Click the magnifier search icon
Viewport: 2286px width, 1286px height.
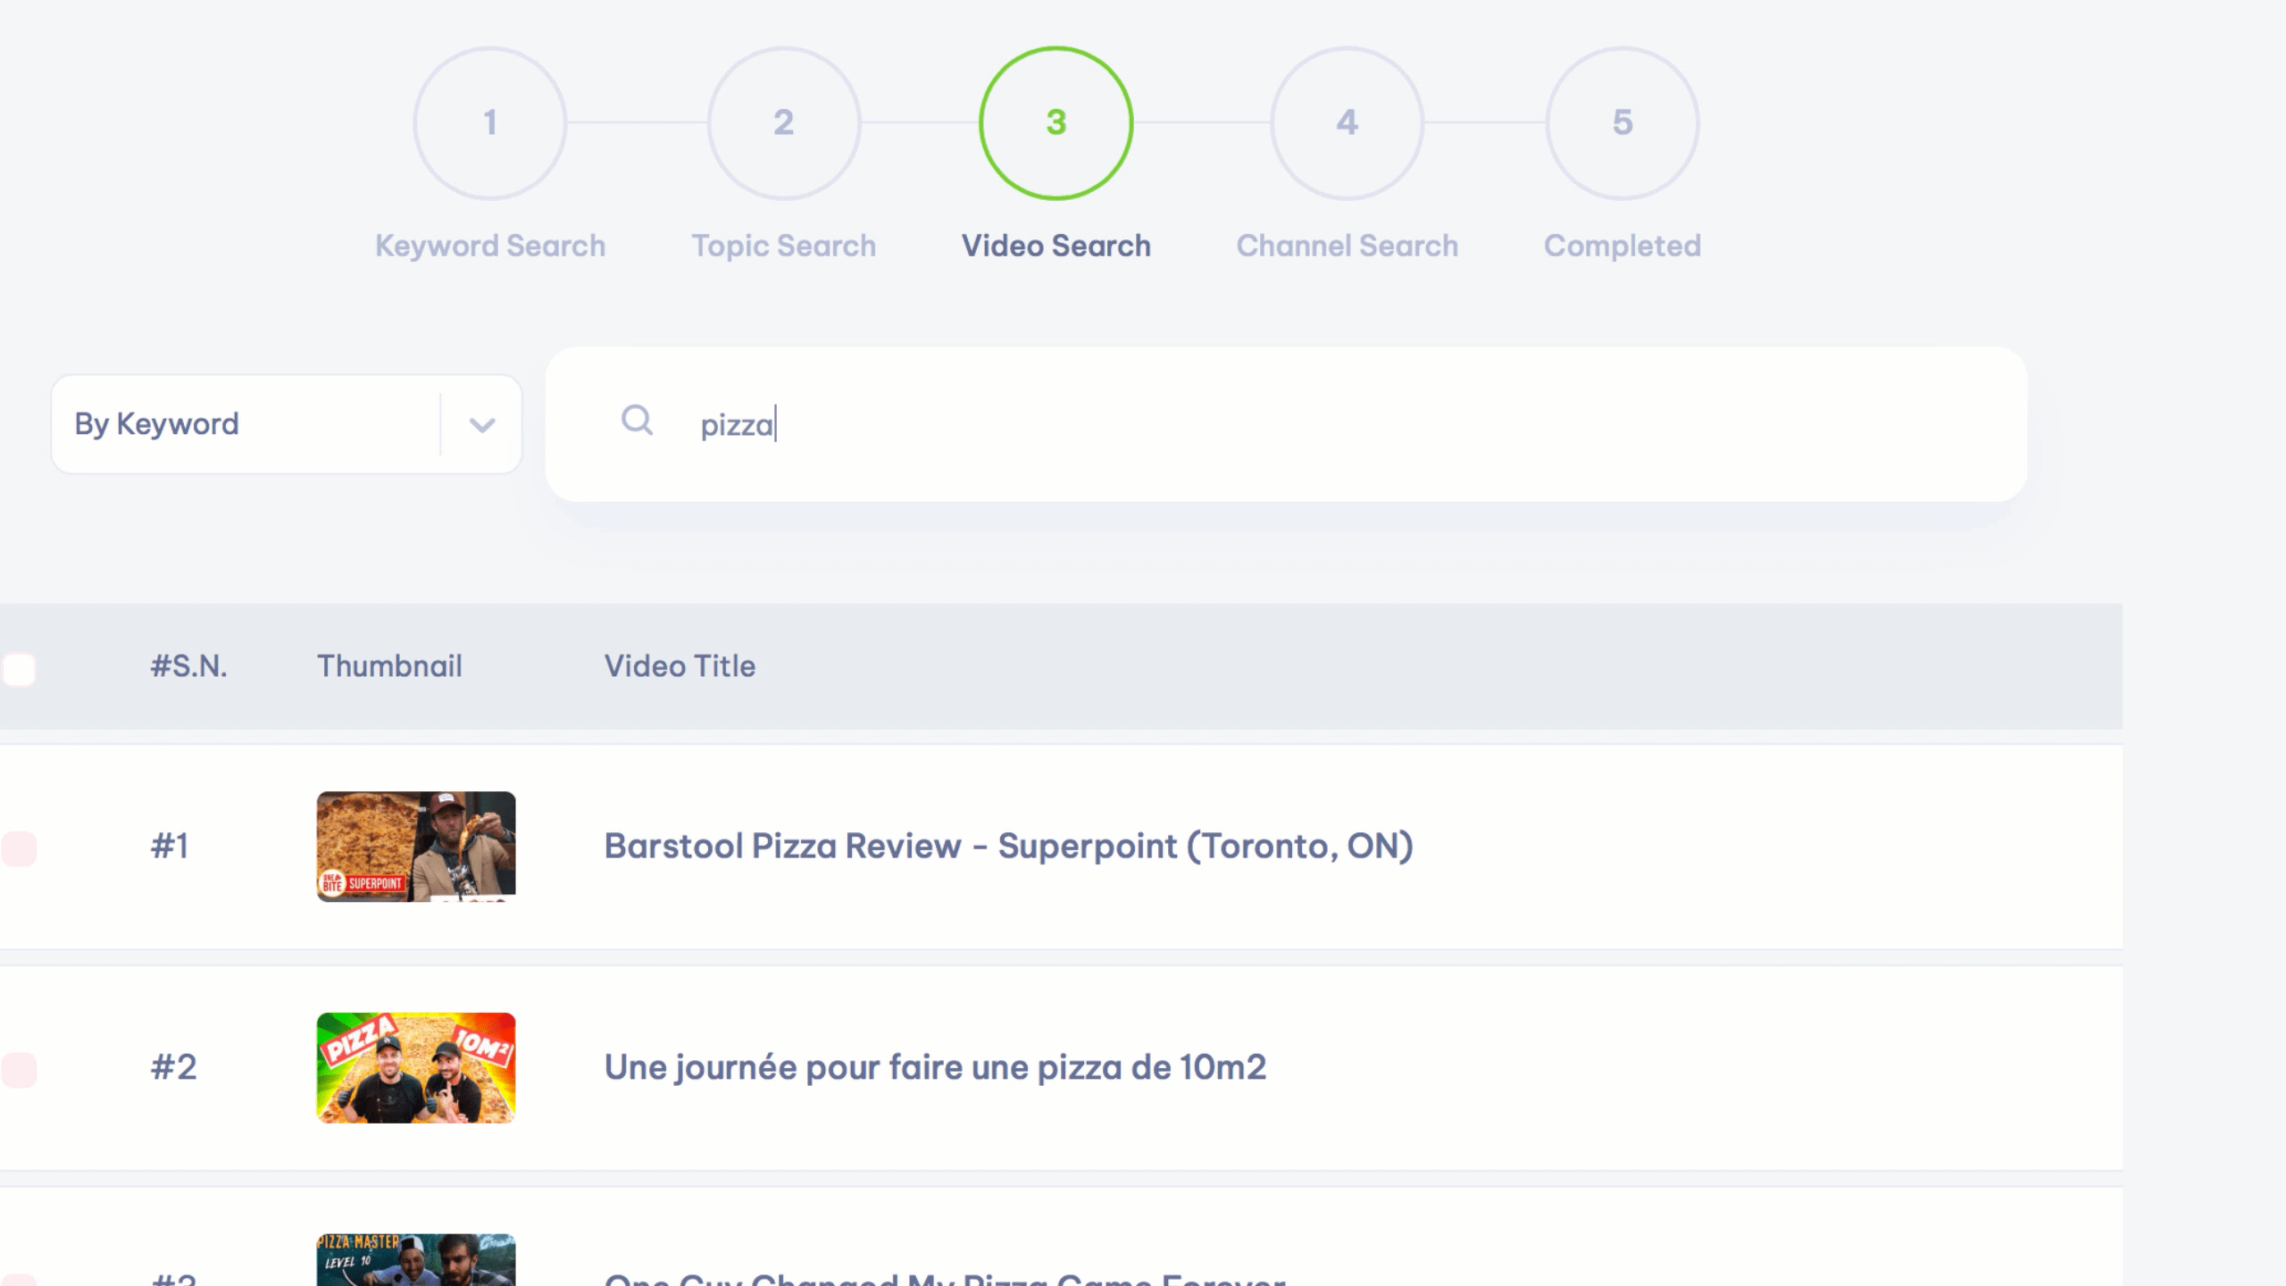(x=637, y=420)
